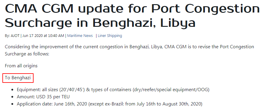
Task: Click the 'Surcharge as follows:' text line
Action: (x=27, y=54)
